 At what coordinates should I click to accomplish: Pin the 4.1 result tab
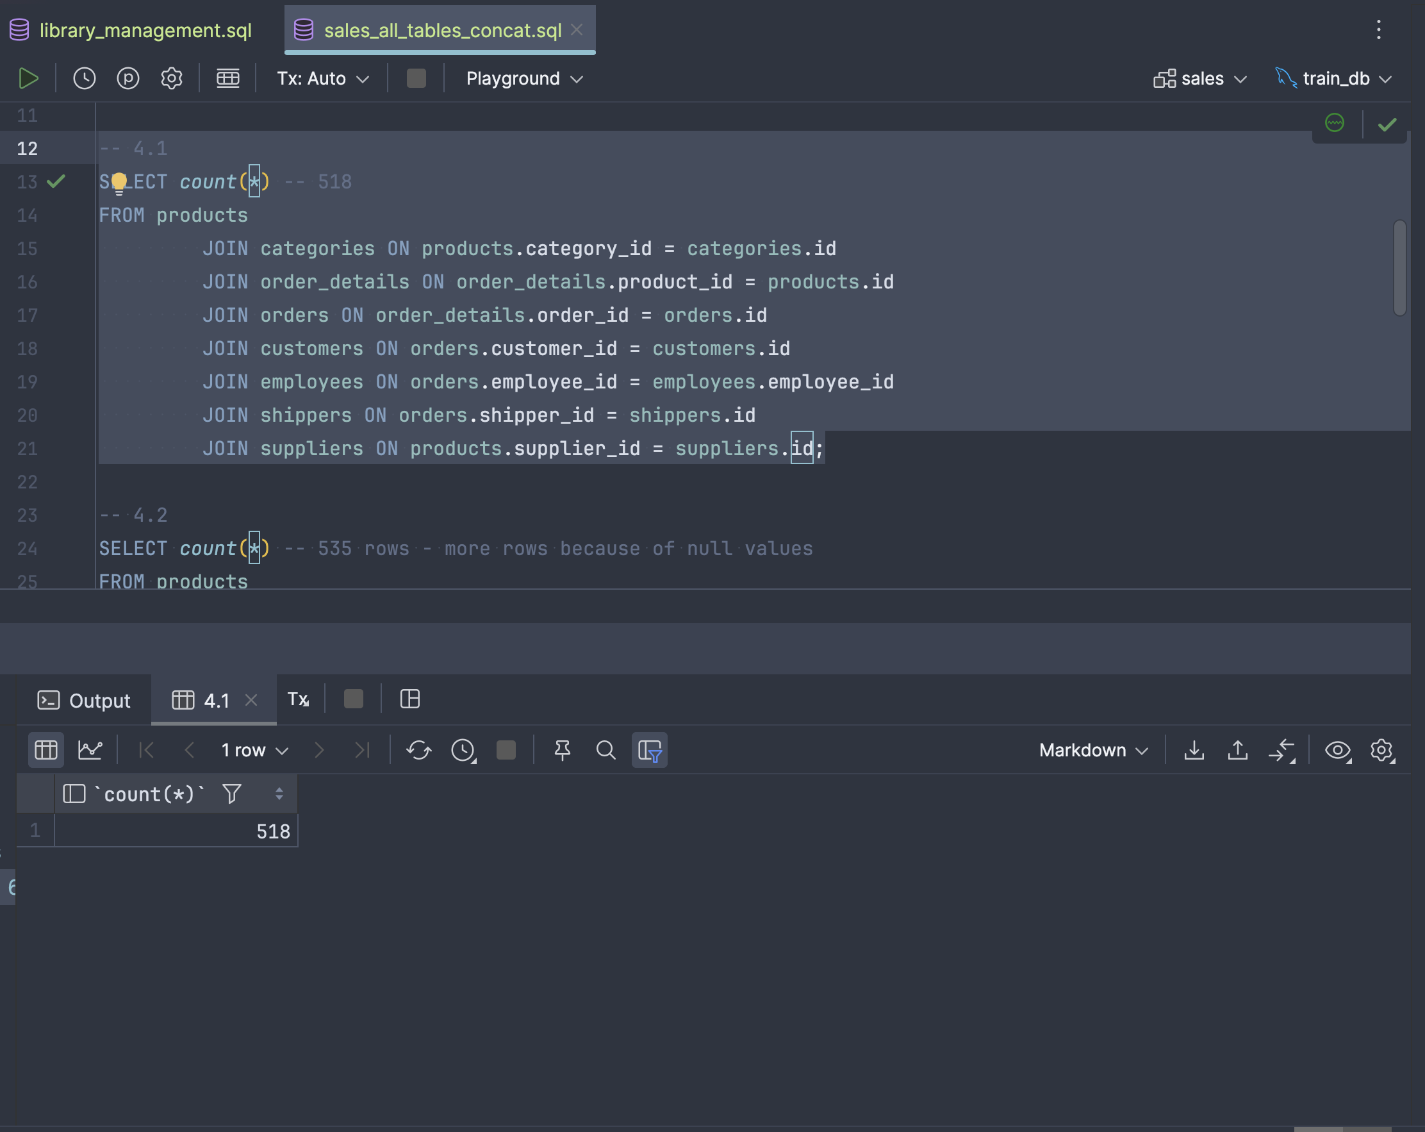click(x=563, y=750)
